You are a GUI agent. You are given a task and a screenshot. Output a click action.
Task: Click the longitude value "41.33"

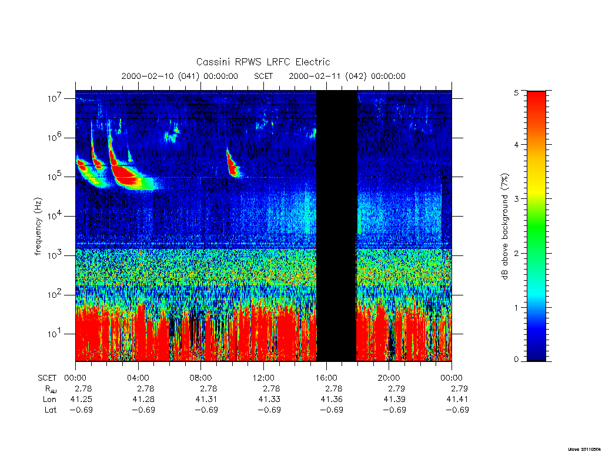pyautogui.click(x=269, y=400)
